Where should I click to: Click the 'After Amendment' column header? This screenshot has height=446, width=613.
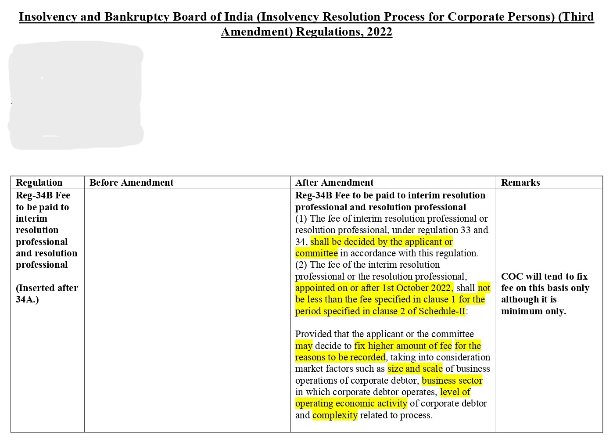[334, 183]
